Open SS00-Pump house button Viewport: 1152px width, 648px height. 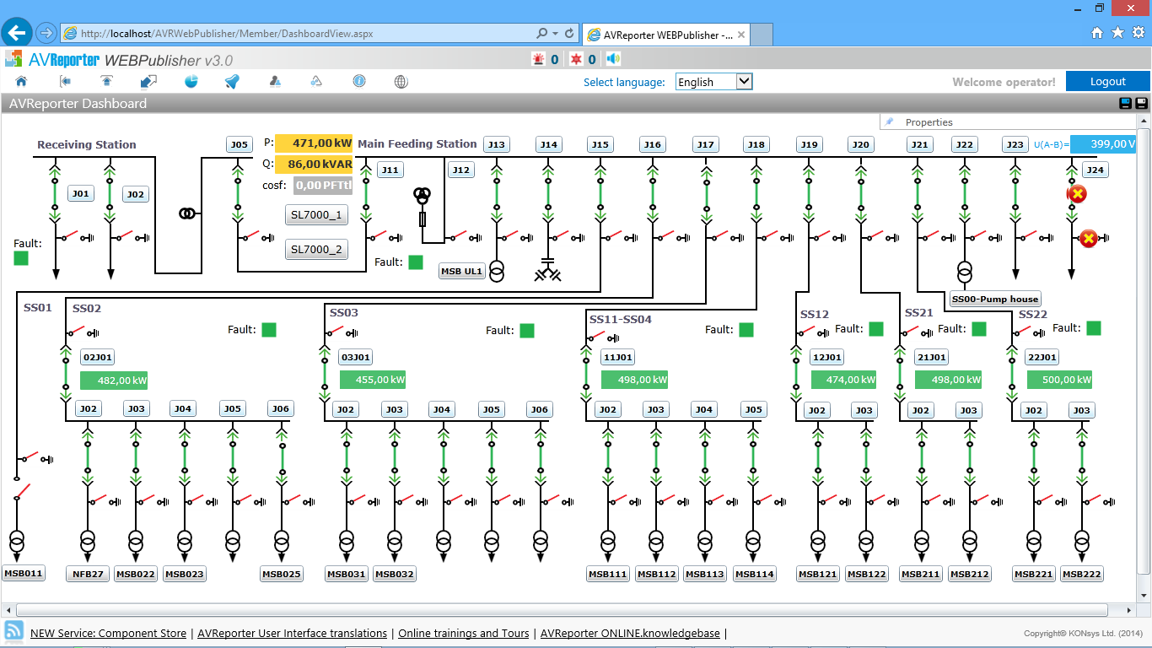[x=995, y=299]
